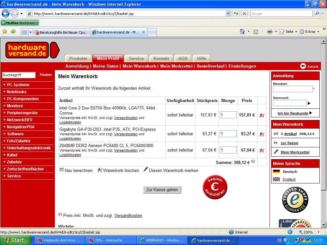Click the zur Kasse sidebar link

[x=289, y=143]
